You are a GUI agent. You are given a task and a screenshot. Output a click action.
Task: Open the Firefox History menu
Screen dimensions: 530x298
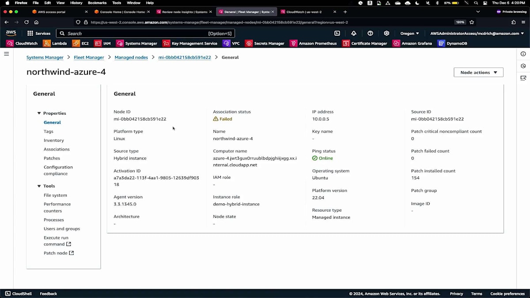(x=76, y=3)
